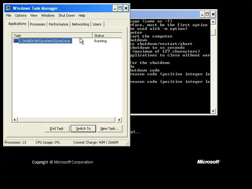252x189 pixels.
Task: Click 'for the shutdown' text in cmd
Action: tap(150, 63)
